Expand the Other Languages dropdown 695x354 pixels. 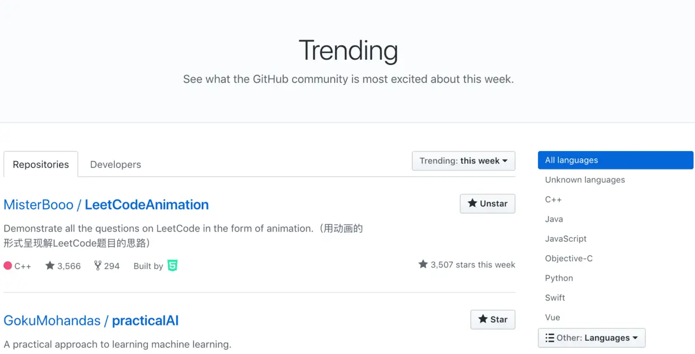click(592, 338)
